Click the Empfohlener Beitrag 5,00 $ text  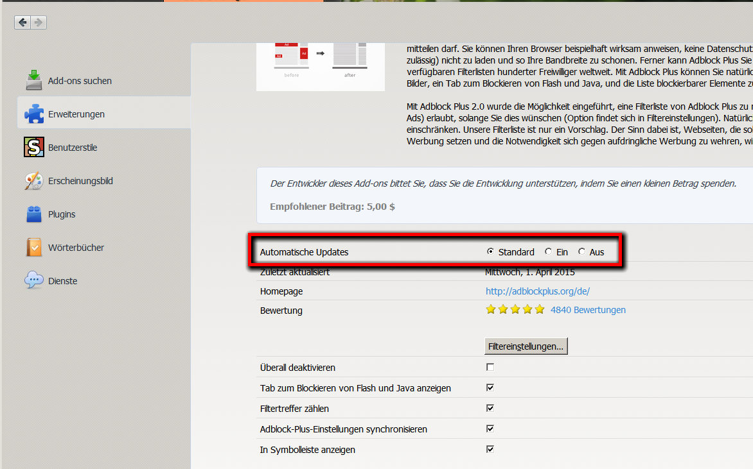[x=332, y=207]
